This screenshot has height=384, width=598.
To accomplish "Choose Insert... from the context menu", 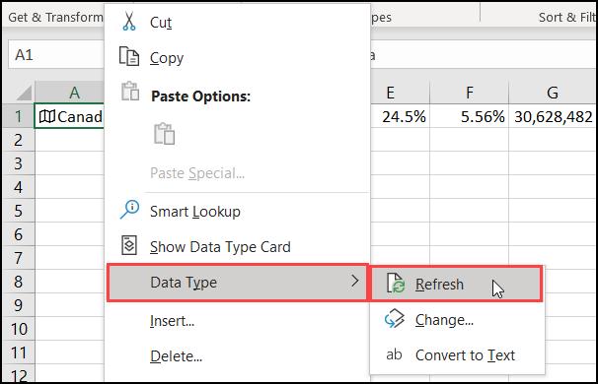I will (x=237, y=321).
